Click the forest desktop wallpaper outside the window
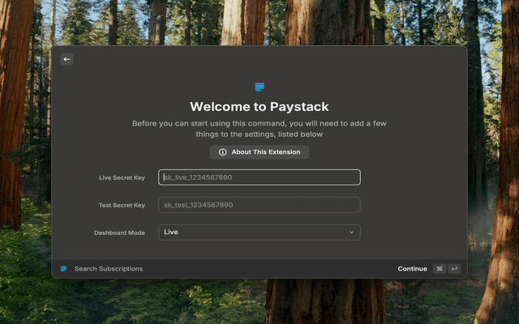The height and width of the screenshot is (324, 519). pyautogui.click(x=24, y=162)
